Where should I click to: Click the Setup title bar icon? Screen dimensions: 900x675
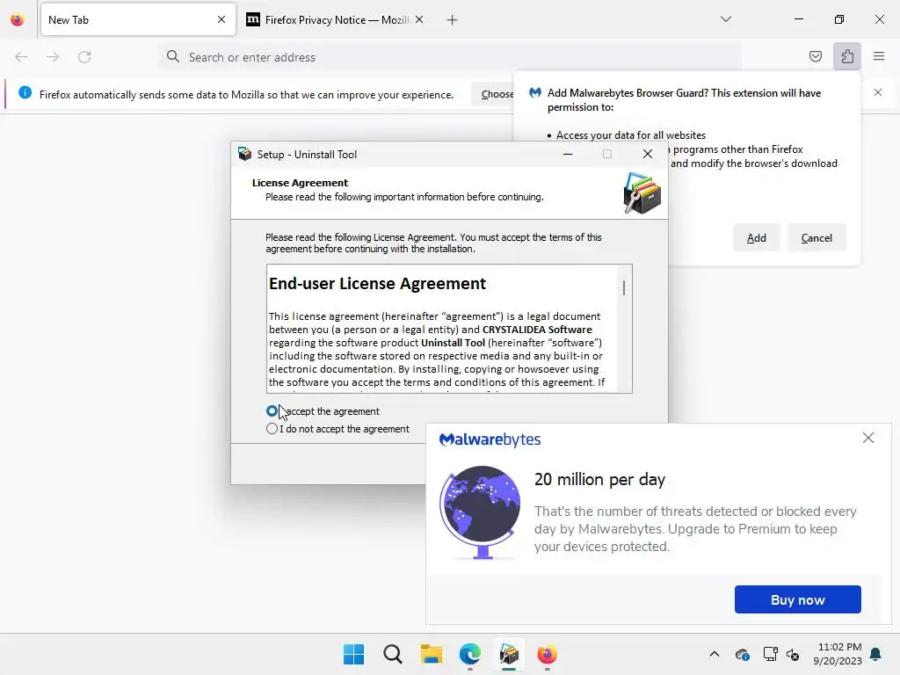pos(245,154)
